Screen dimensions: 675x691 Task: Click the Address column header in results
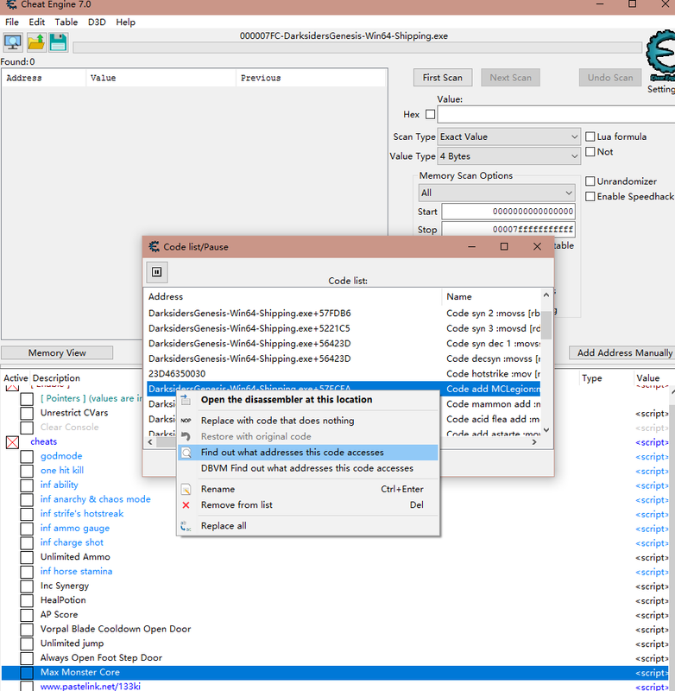(x=44, y=78)
